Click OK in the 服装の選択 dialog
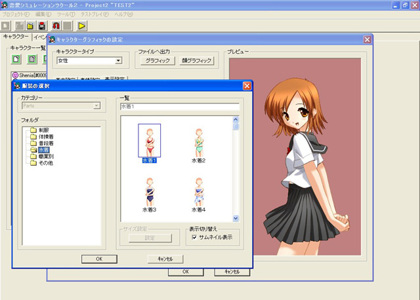This screenshot has width=420, height=300. click(x=99, y=259)
